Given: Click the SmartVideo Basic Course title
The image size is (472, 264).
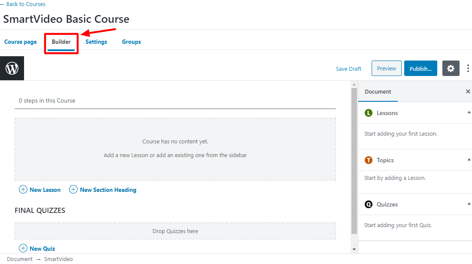Looking at the screenshot, I should [66, 19].
